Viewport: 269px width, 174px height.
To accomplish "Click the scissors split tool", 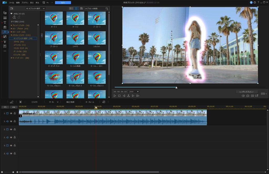I will pos(20,102).
